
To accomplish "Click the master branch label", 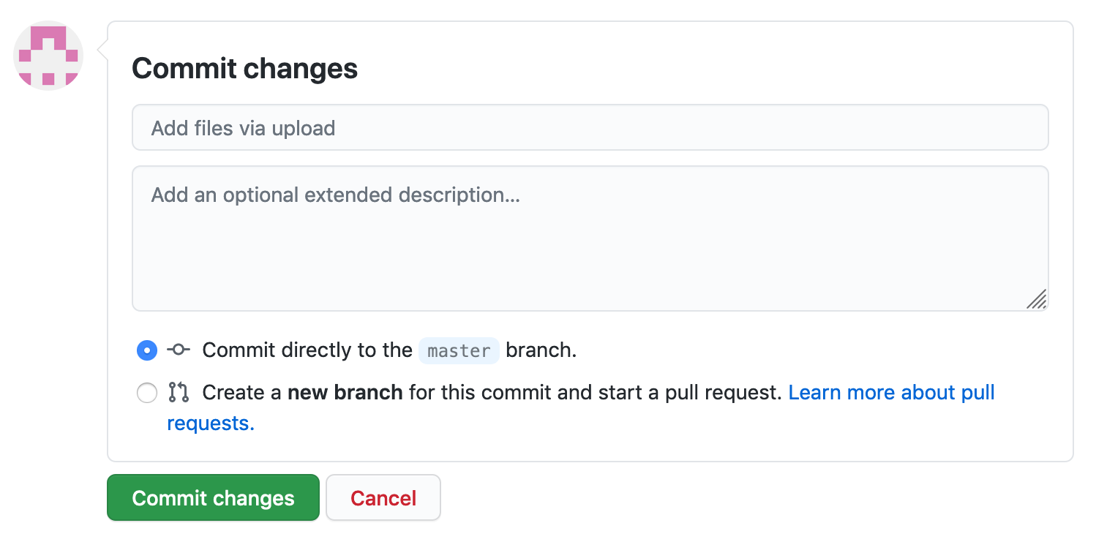I will click(459, 350).
